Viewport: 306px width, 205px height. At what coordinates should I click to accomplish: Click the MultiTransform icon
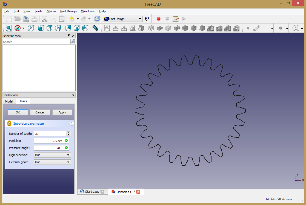coord(236,28)
